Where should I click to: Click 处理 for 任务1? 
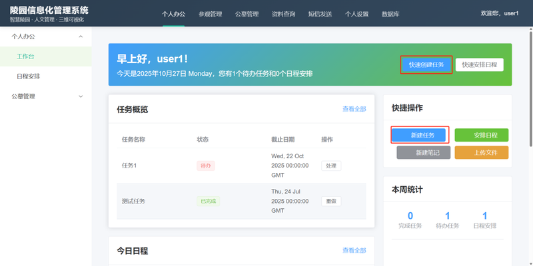[x=330, y=166]
